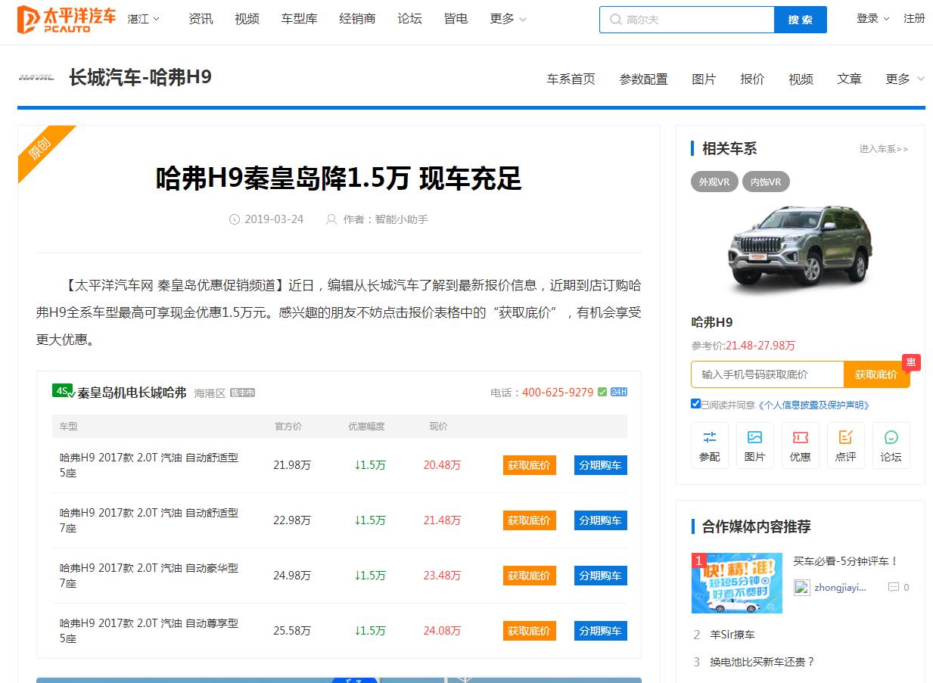Click the sidebar 获取底价 orange button
This screenshot has width=933, height=683.
pos(876,374)
